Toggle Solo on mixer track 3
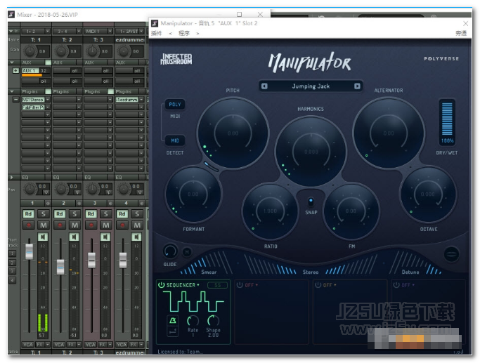The height and width of the screenshot is (363, 480). [x=106, y=213]
